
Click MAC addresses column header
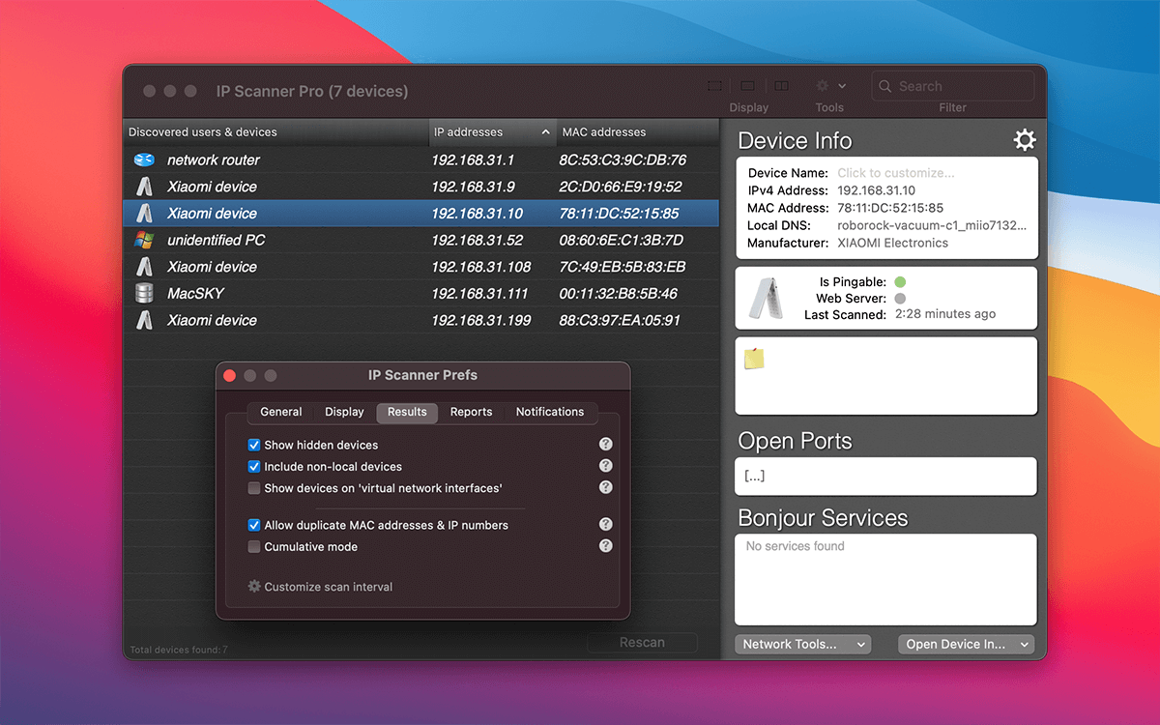point(638,132)
